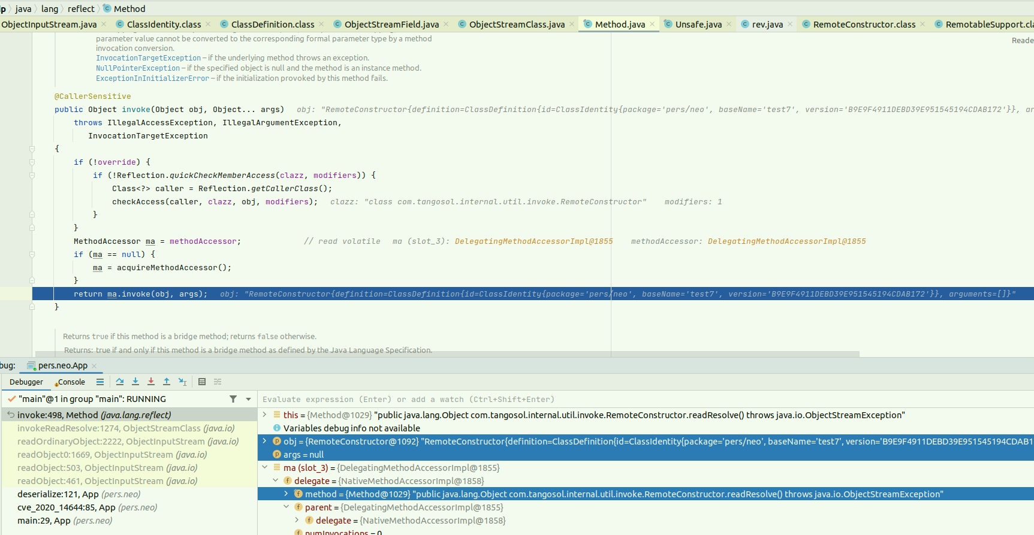
Task: Open the Unsafe.java editor tab
Action: (x=698, y=24)
